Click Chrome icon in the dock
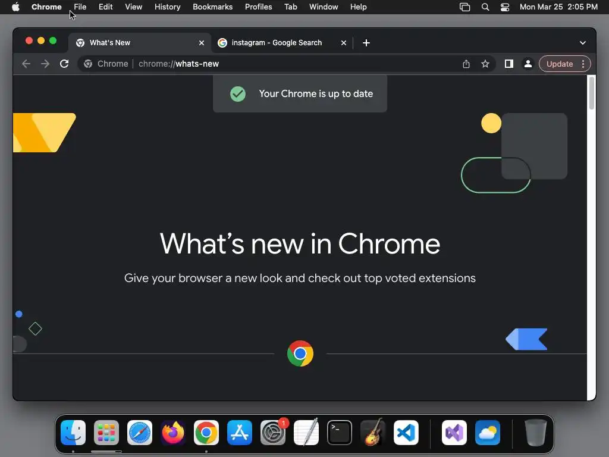The height and width of the screenshot is (457, 609). point(206,433)
